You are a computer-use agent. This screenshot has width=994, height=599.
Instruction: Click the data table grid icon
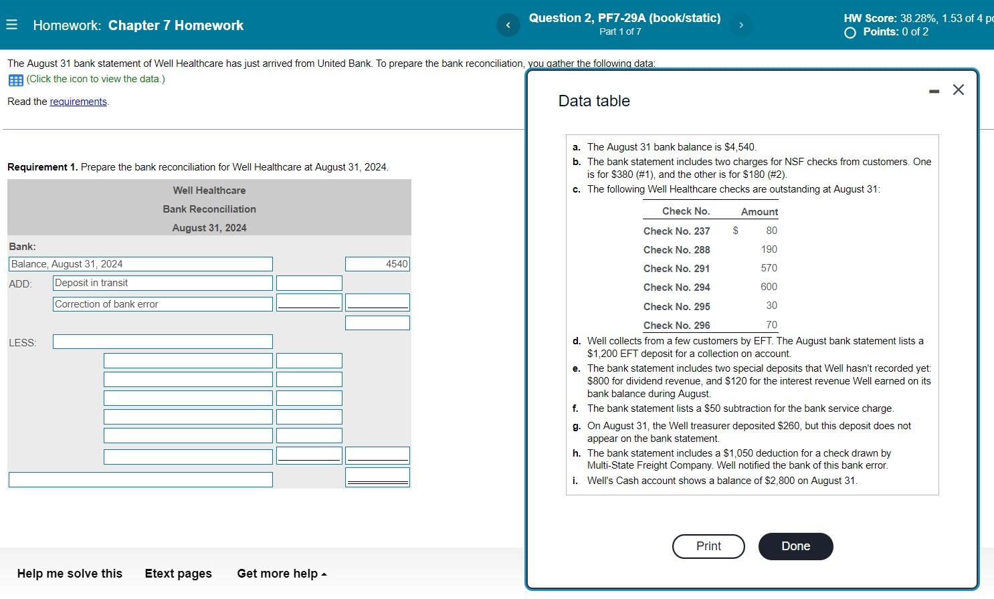click(15, 80)
